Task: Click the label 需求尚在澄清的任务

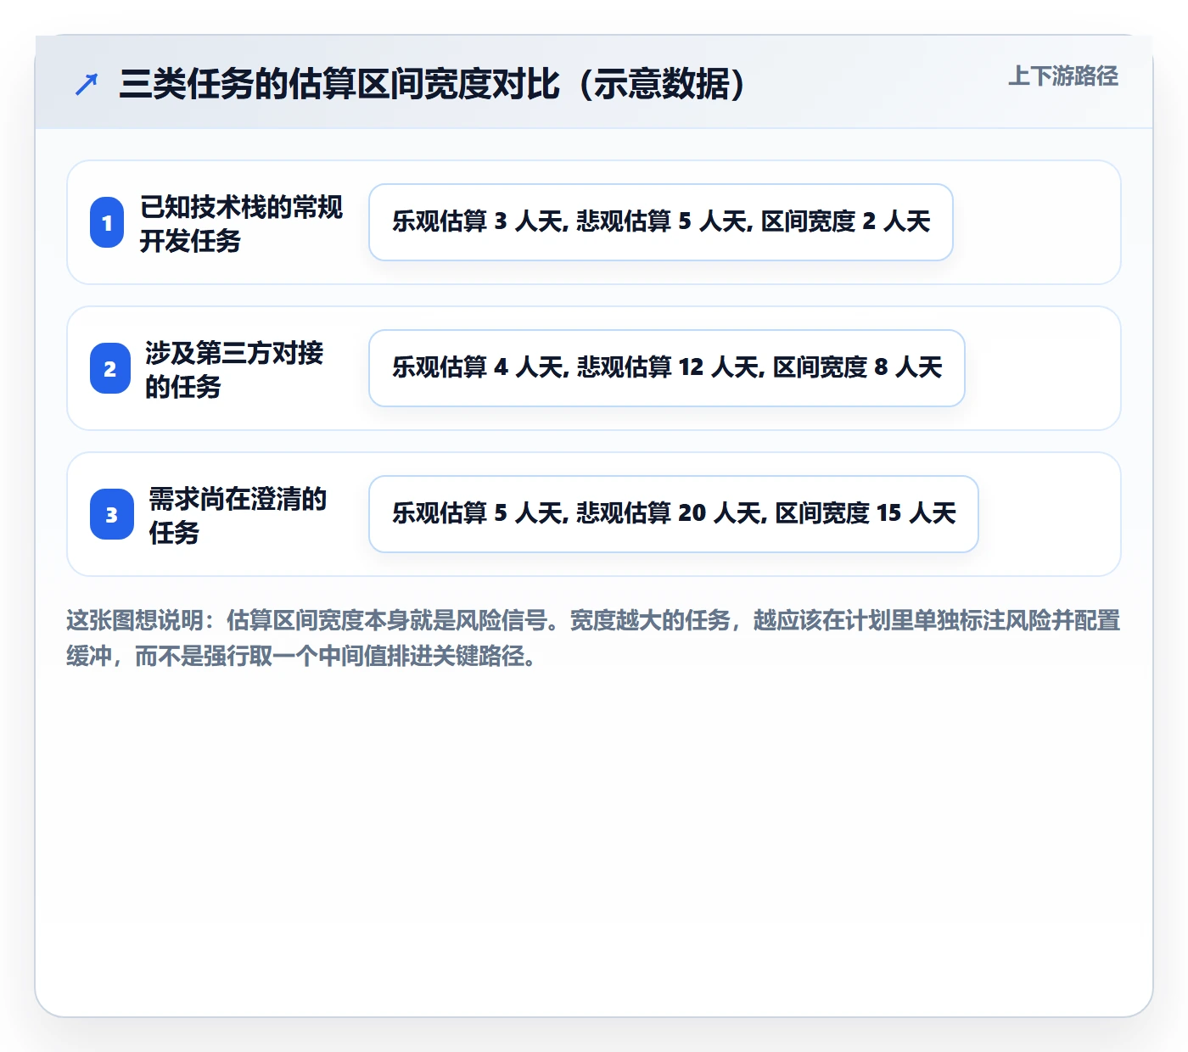Action: (238, 515)
